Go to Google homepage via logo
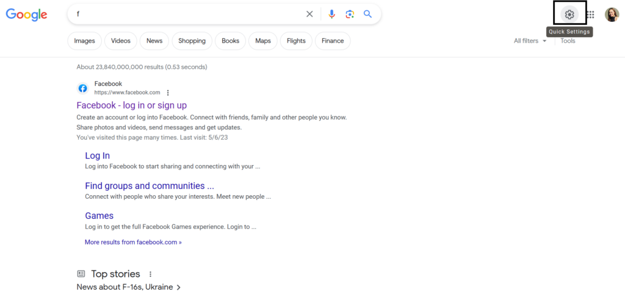625x297 pixels. 26,15
